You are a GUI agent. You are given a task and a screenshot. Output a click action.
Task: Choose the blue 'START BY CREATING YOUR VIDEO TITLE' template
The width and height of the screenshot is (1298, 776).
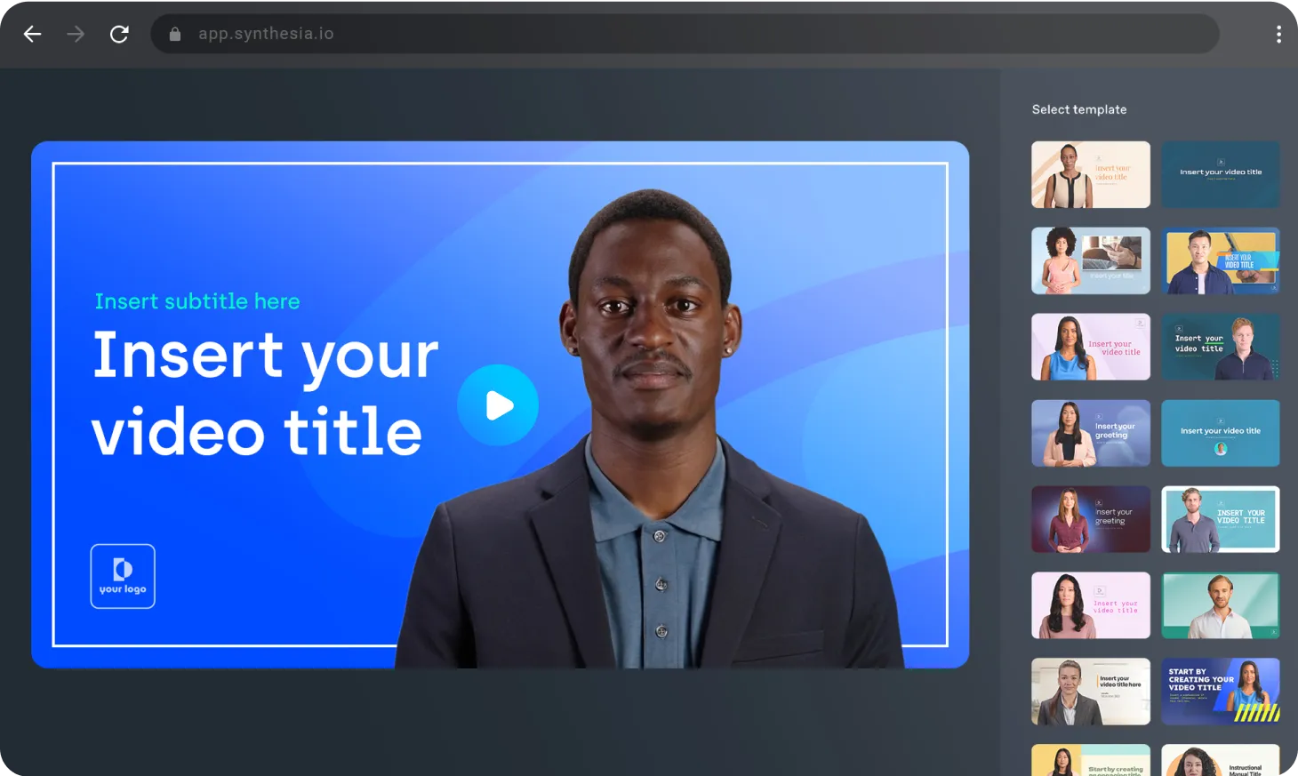pyautogui.click(x=1221, y=691)
